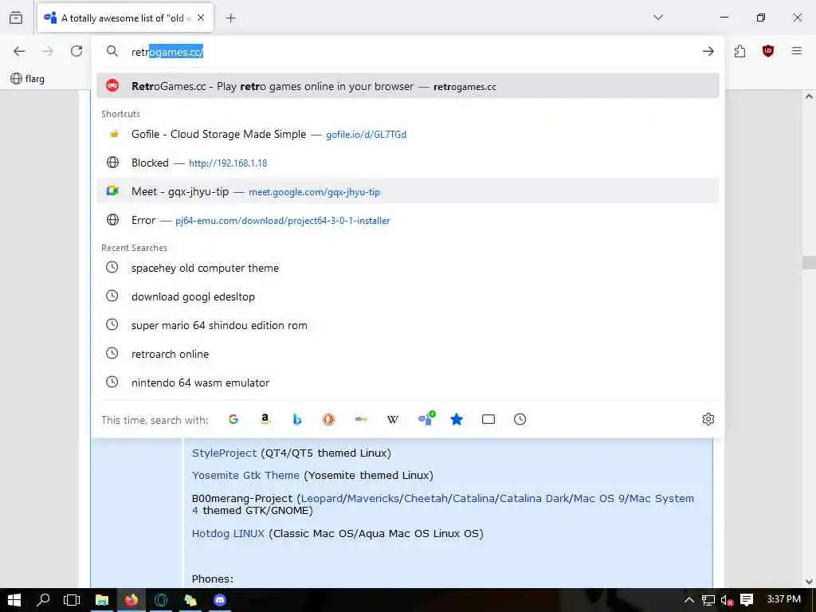Click the Go arrow in address bar
The height and width of the screenshot is (612, 816).
(x=708, y=51)
